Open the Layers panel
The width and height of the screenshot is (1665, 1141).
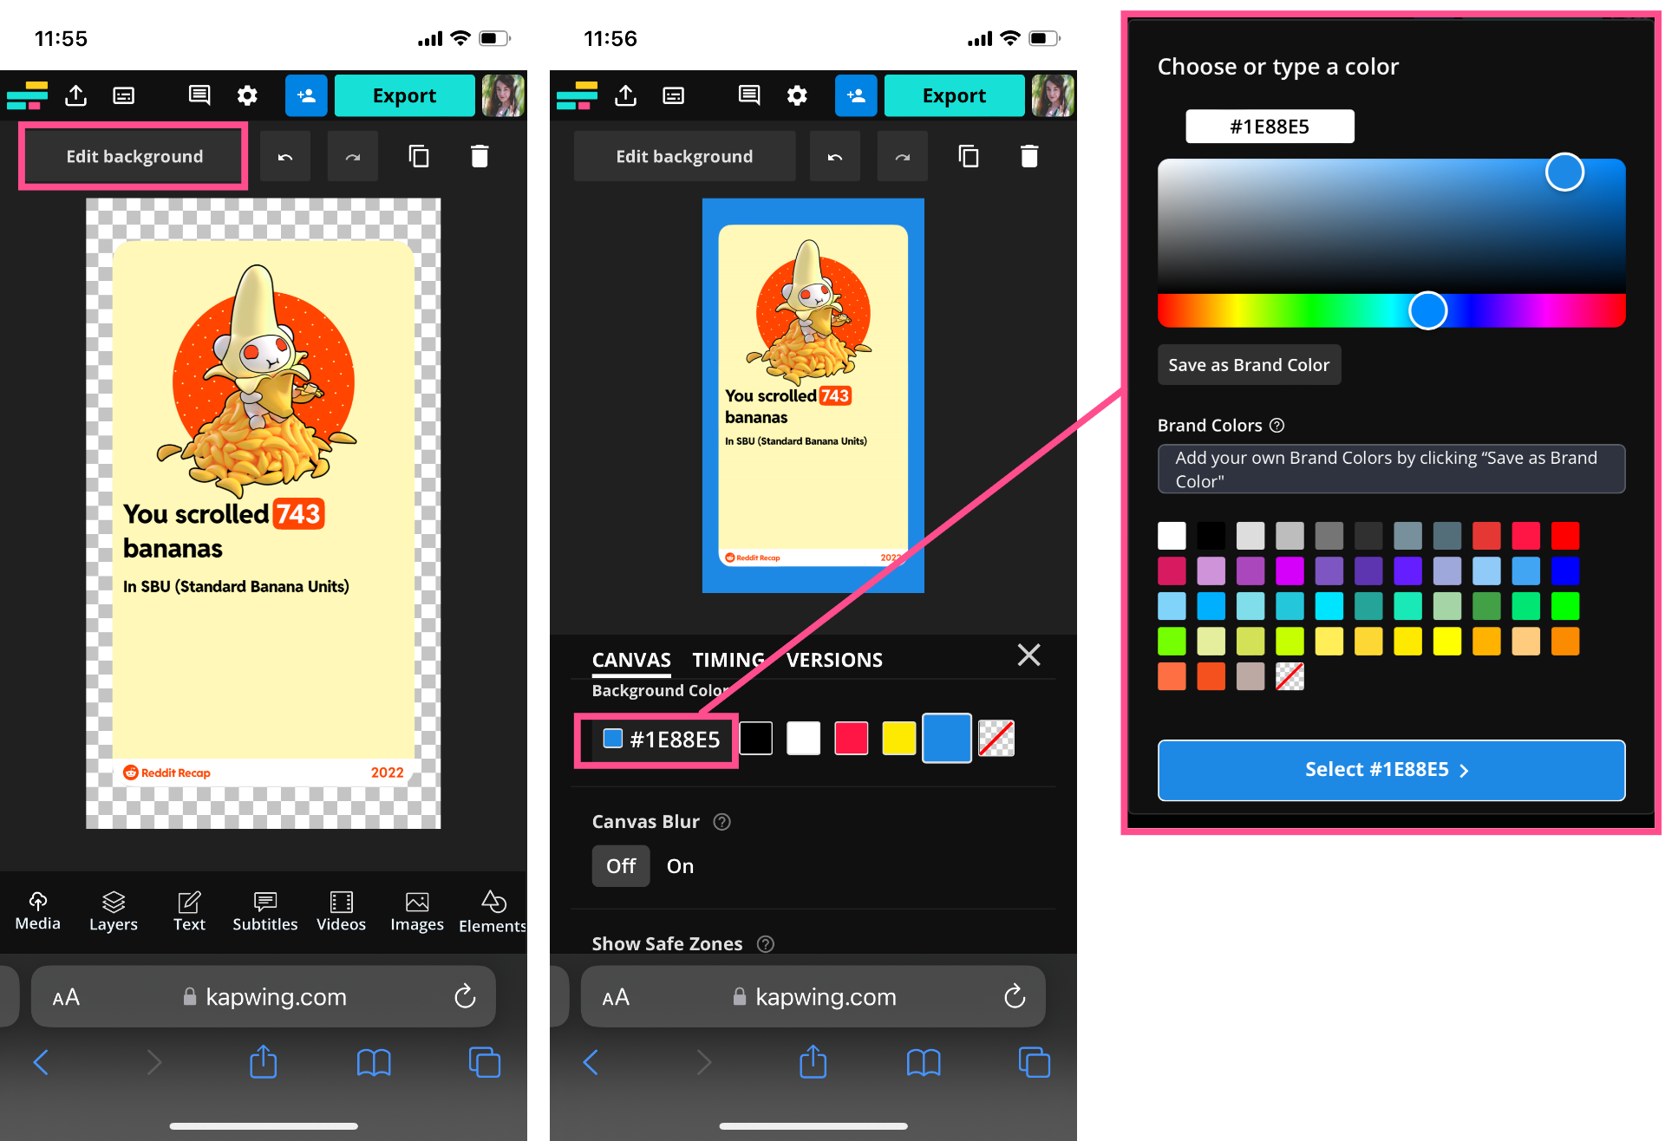(113, 910)
